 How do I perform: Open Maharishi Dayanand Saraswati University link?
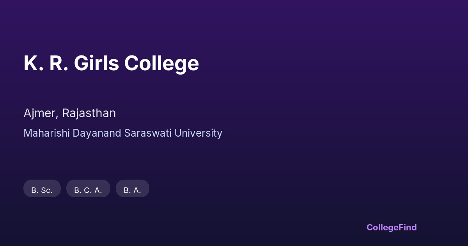[123, 133]
